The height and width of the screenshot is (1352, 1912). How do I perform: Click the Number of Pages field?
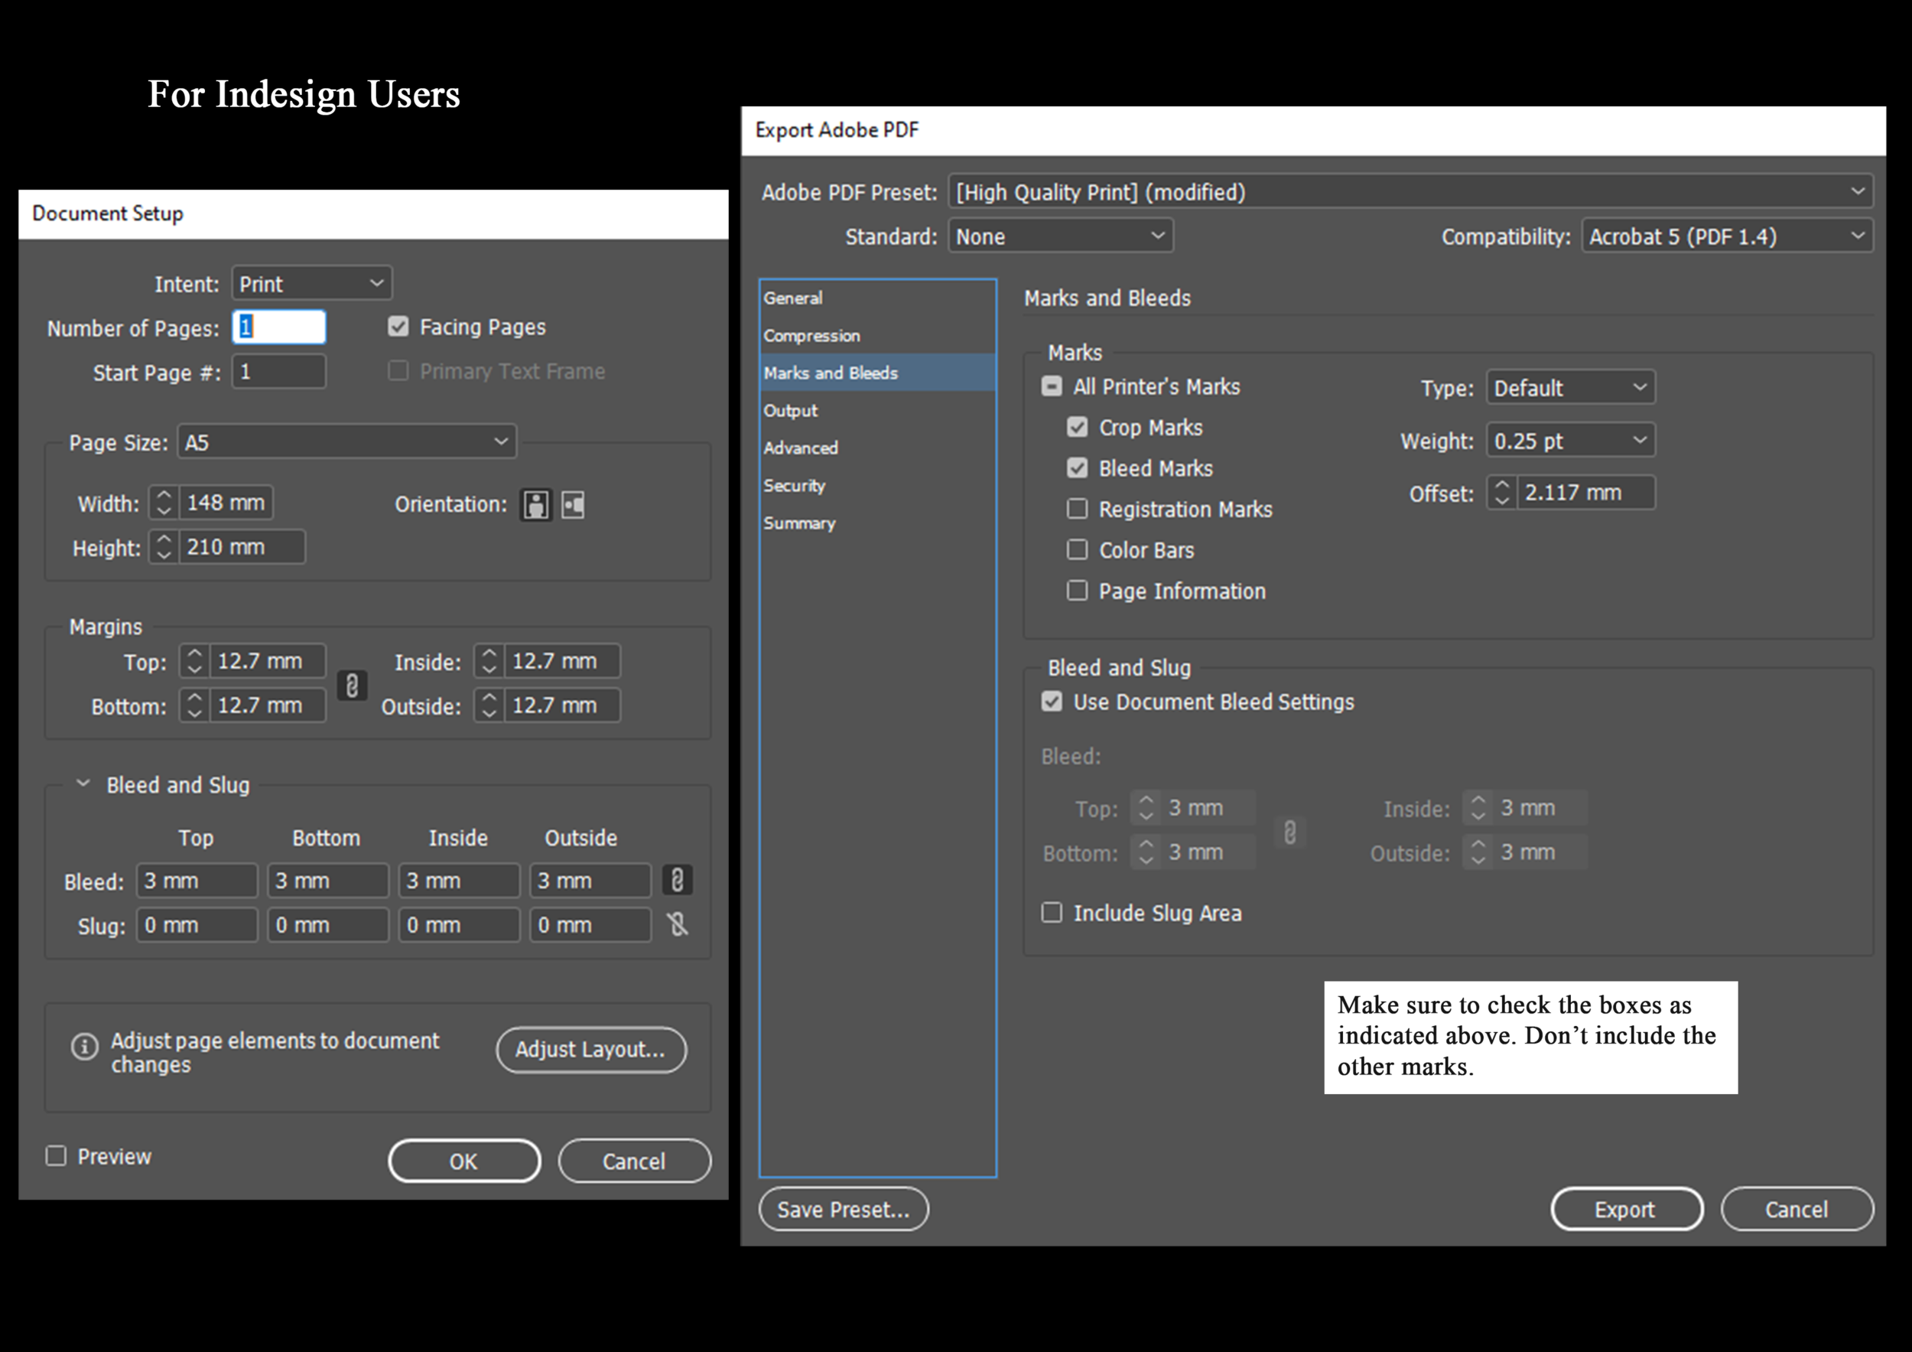click(279, 327)
